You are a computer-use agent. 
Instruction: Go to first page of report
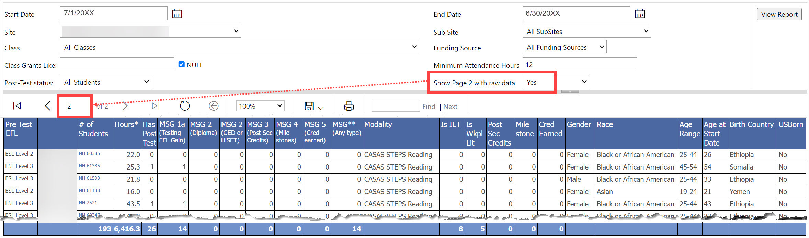(17, 106)
